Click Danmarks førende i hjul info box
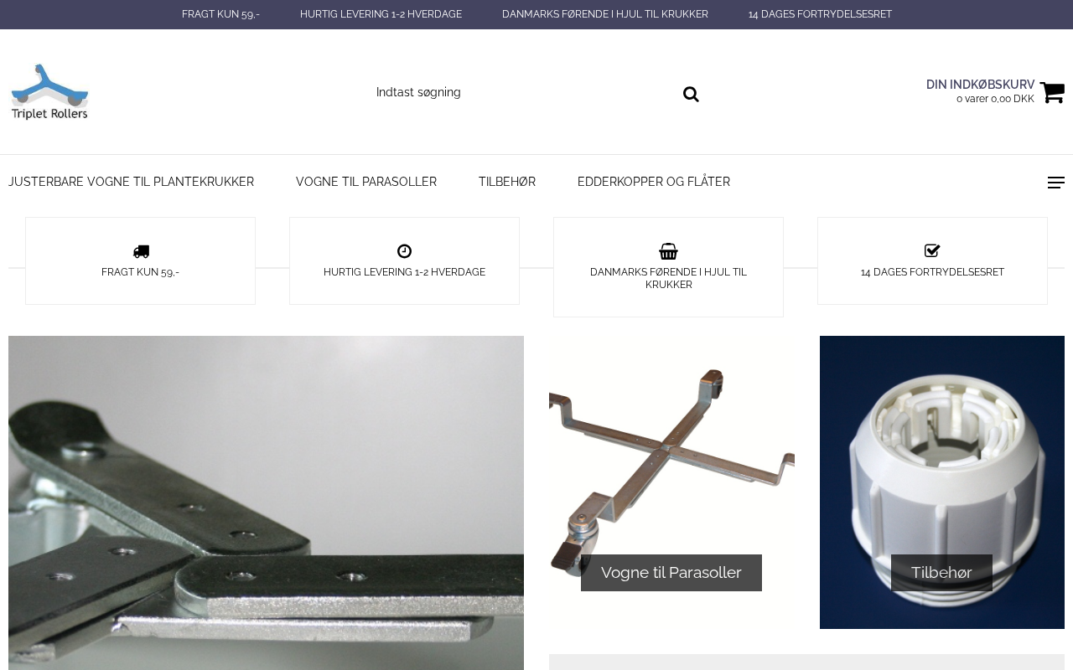The image size is (1073, 670). coord(668,267)
